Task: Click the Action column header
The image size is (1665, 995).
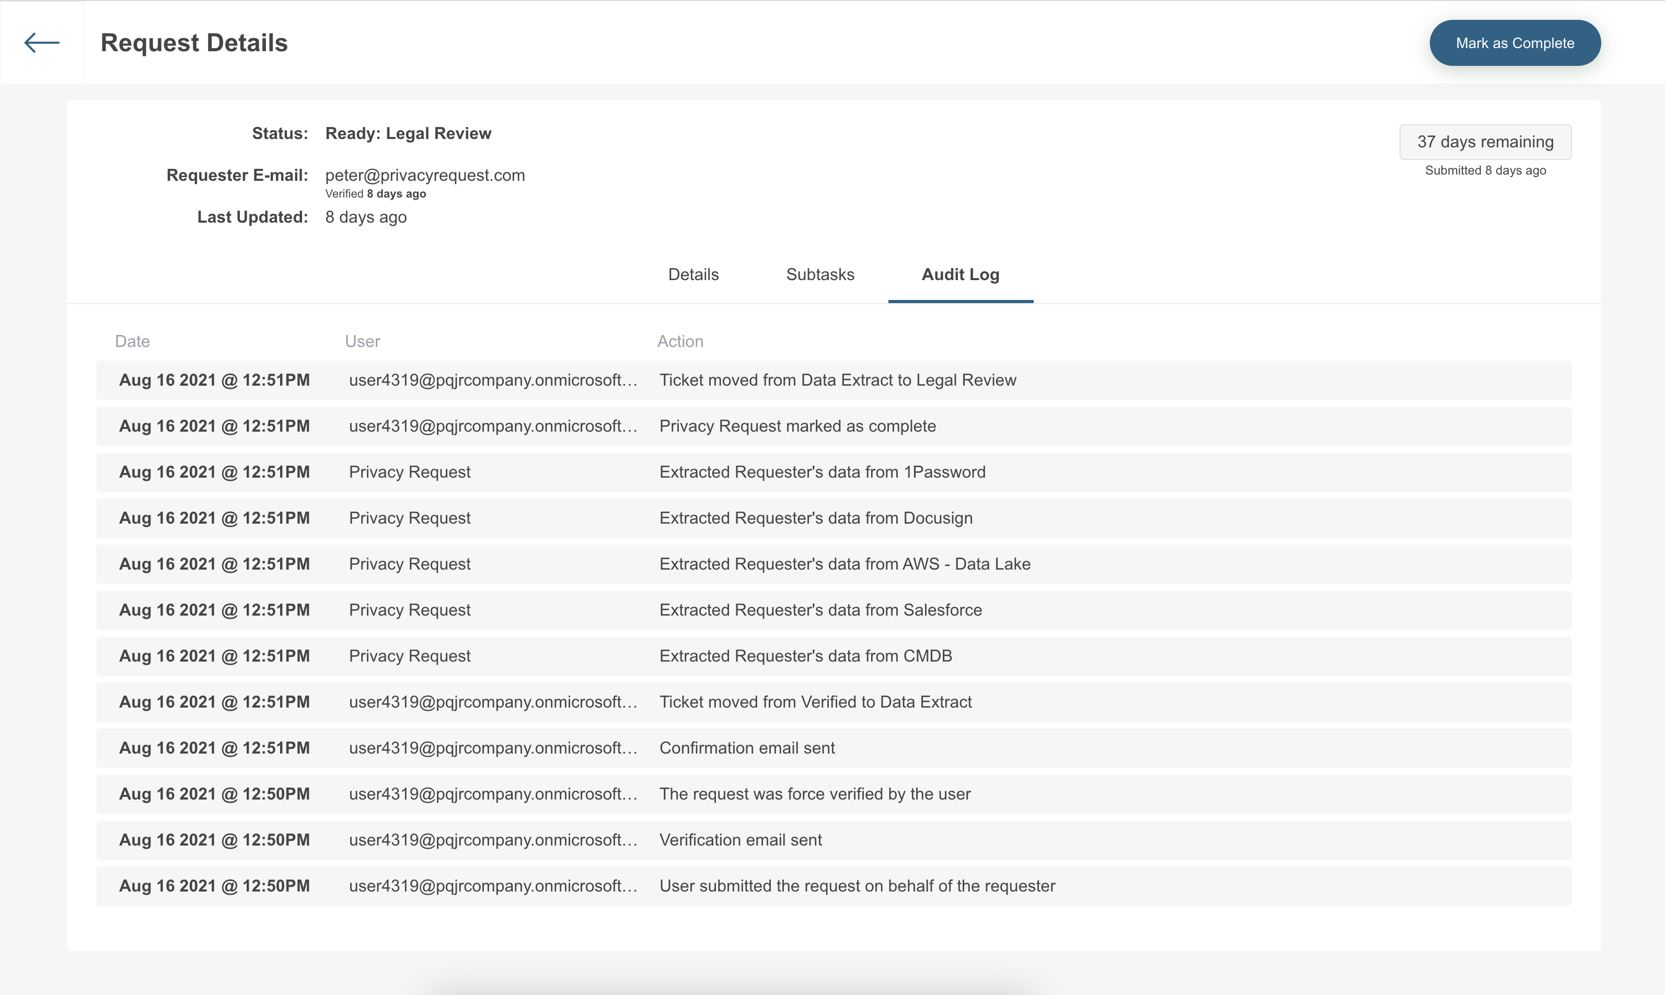Action: [x=680, y=341]
